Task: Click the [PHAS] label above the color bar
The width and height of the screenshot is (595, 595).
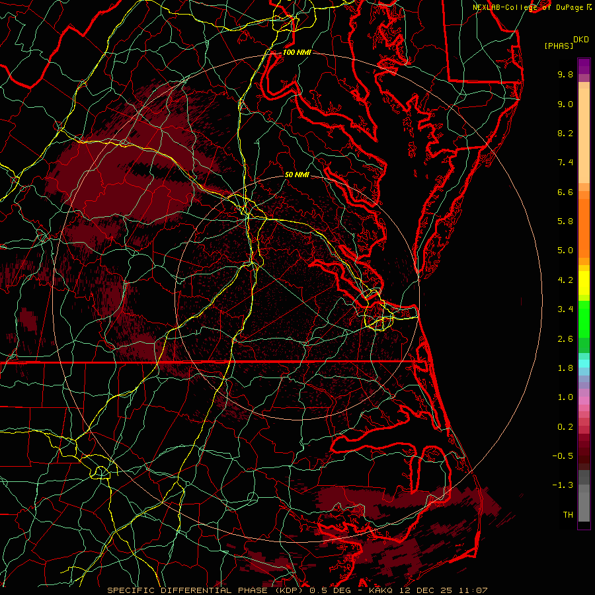Action: coord(559,46)
